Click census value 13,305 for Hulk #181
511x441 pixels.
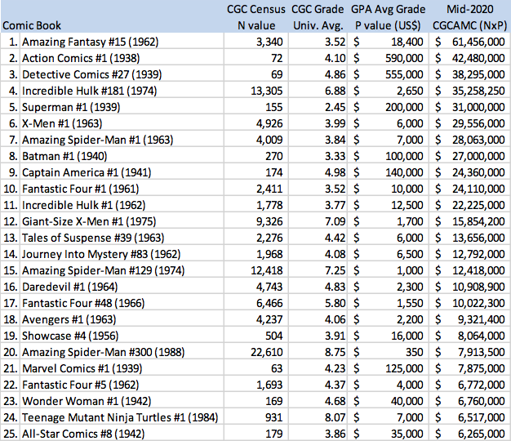pyautogui.click(x=267, y=91)
